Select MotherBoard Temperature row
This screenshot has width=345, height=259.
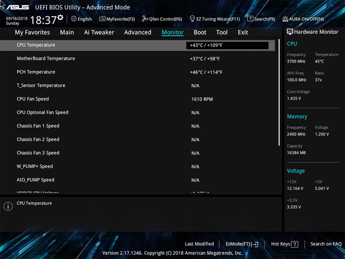[138, 59]
